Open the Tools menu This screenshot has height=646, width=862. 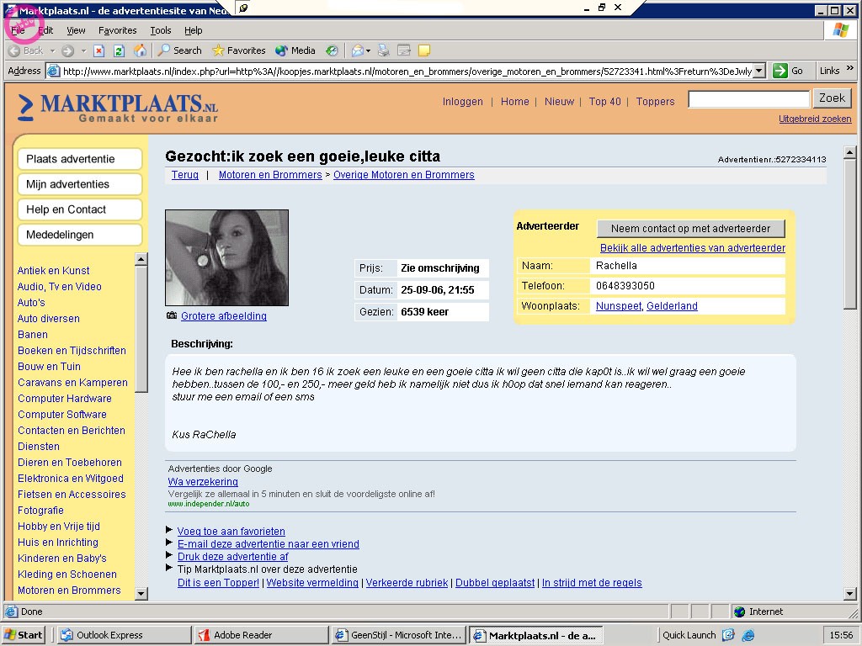(160, 30)
